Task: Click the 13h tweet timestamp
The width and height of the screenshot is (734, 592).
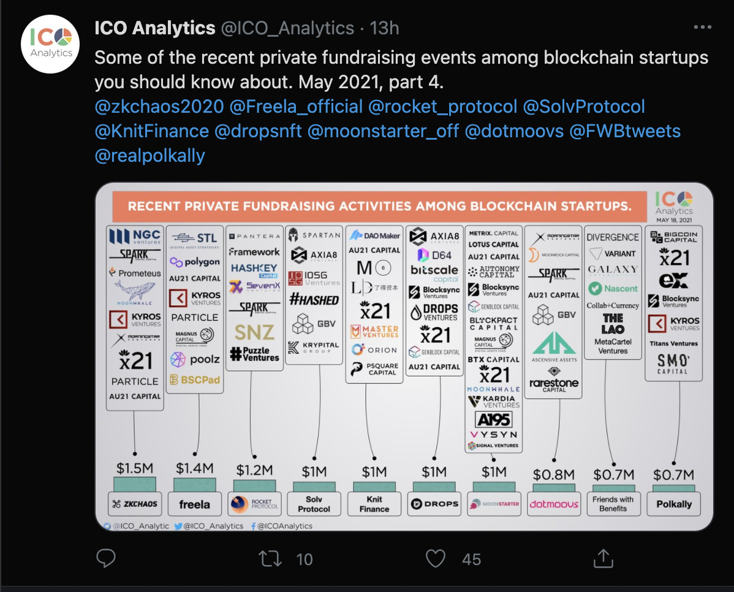Action: coord(385,28)
